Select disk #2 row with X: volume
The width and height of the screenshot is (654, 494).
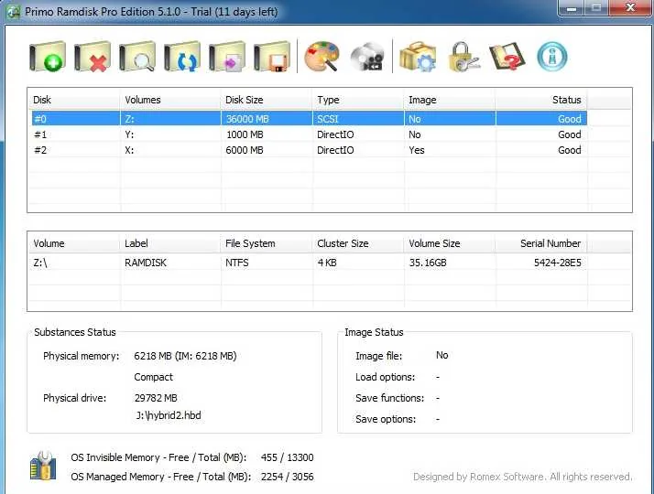point(310,150)
